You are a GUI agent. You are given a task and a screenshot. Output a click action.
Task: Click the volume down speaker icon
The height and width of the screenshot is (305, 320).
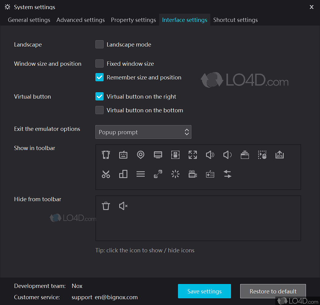[227, 155]
